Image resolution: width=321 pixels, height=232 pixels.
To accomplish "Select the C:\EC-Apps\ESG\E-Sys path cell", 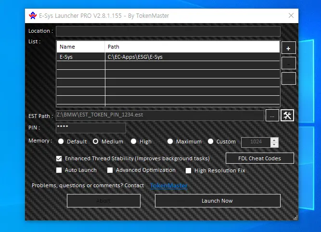I will 192,57.
